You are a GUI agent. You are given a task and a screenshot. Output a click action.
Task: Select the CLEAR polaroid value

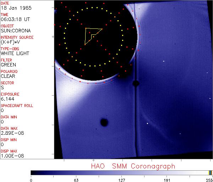pos(8,76)
